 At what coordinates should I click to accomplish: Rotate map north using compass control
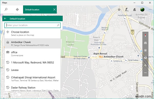point(145,35)
